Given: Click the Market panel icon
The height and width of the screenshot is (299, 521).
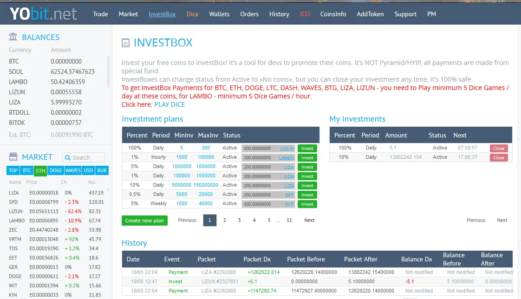Looking at the screenshot, I should pyautogui.click(x=13, y=156).
